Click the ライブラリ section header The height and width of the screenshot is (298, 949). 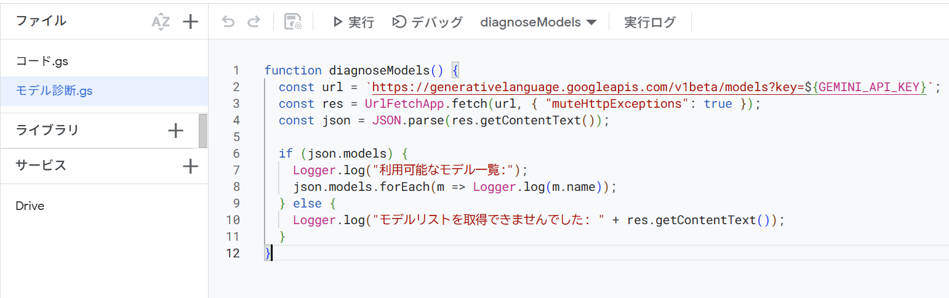click(47, 131)
